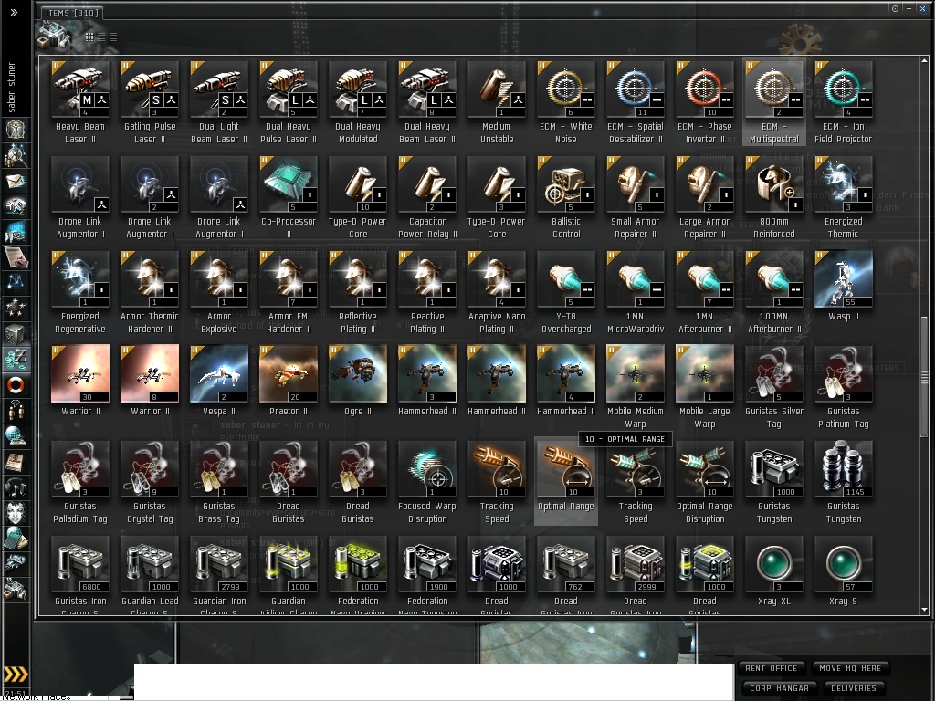The image size is (935, 701).
Task: Open the Jukebox headphones icon in the sidebar
Action: tap(15, 487)
